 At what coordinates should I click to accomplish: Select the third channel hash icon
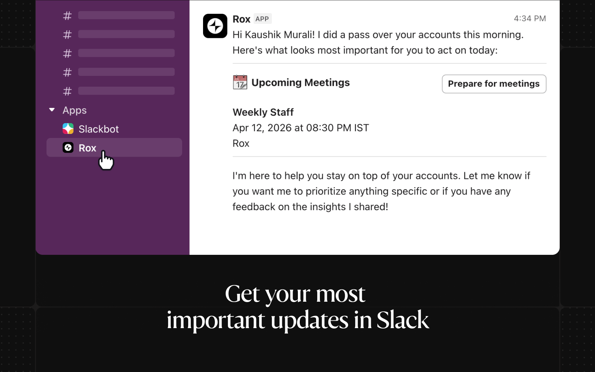[67, 54]
